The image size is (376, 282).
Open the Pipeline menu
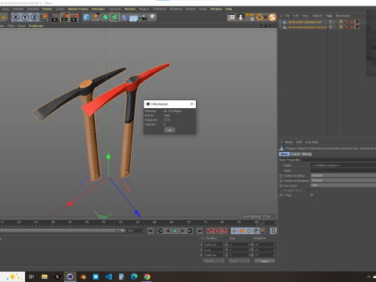[x=130, y=9]
